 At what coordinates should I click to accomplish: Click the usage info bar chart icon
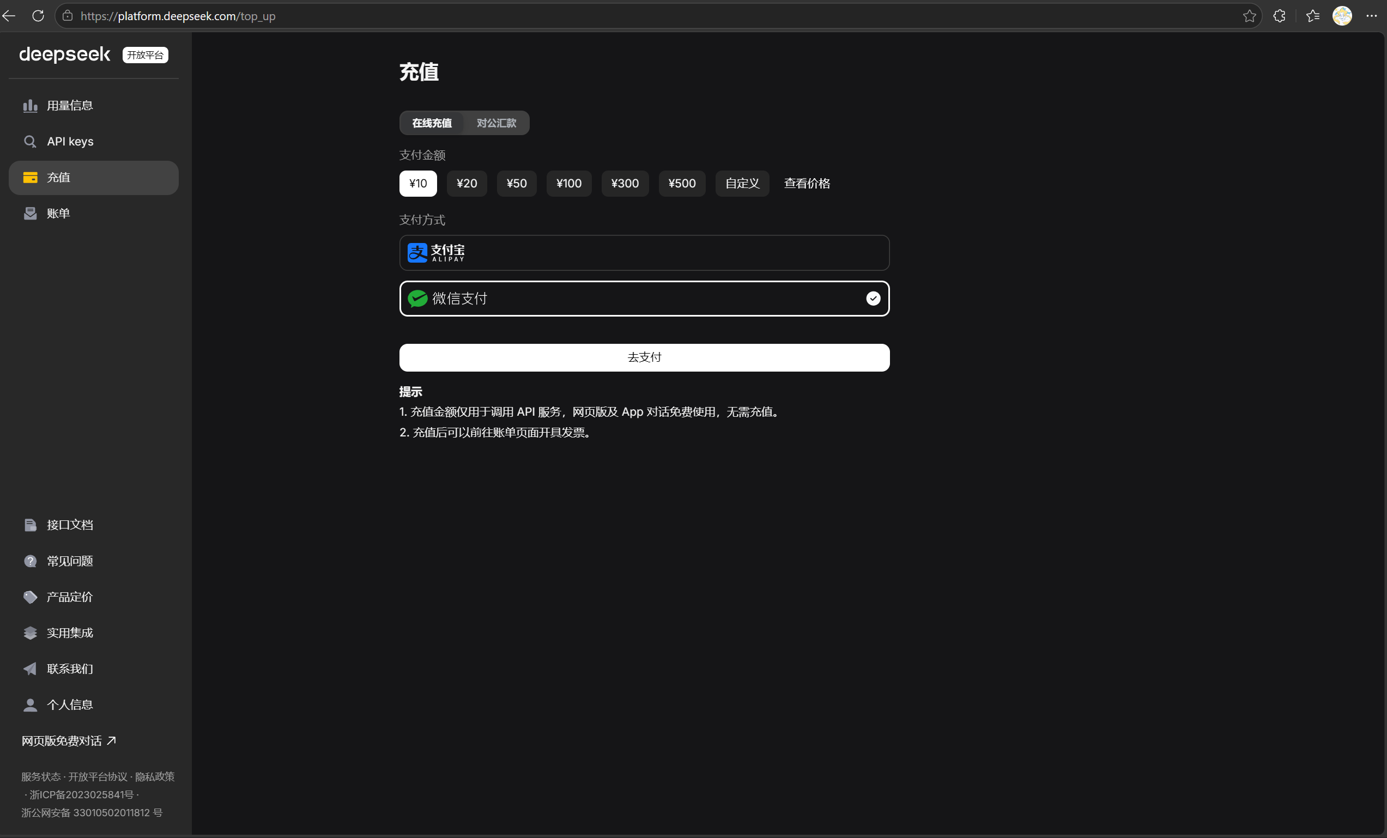pyautogui.click(x=30, y=106)
